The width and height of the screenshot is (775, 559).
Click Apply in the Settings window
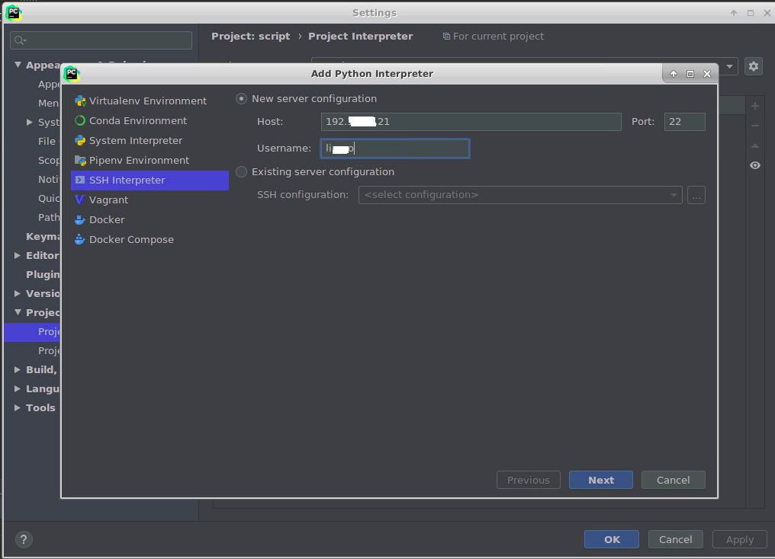tap(739, 539)
